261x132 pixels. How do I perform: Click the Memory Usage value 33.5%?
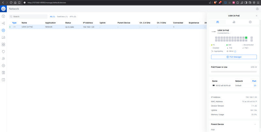pyautogui.click(x=254, y=114)
